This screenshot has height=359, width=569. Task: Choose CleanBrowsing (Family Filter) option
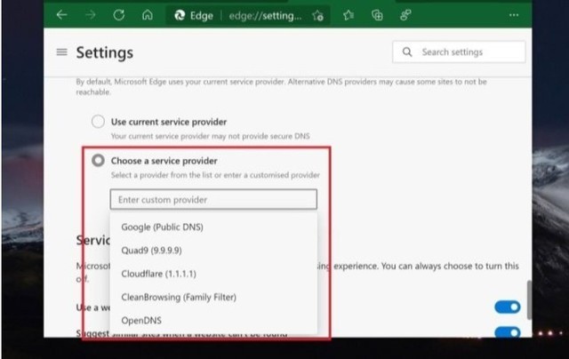pos(213,297)
